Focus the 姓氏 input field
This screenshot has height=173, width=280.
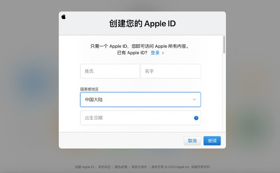pos(110,71)
